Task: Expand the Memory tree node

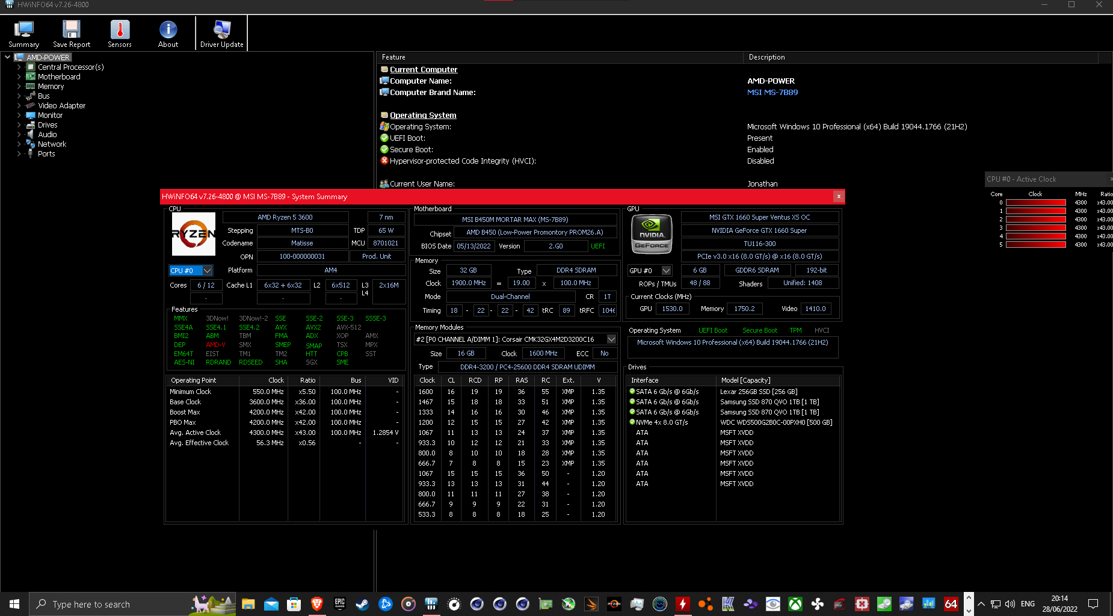Action: [19, 86]
